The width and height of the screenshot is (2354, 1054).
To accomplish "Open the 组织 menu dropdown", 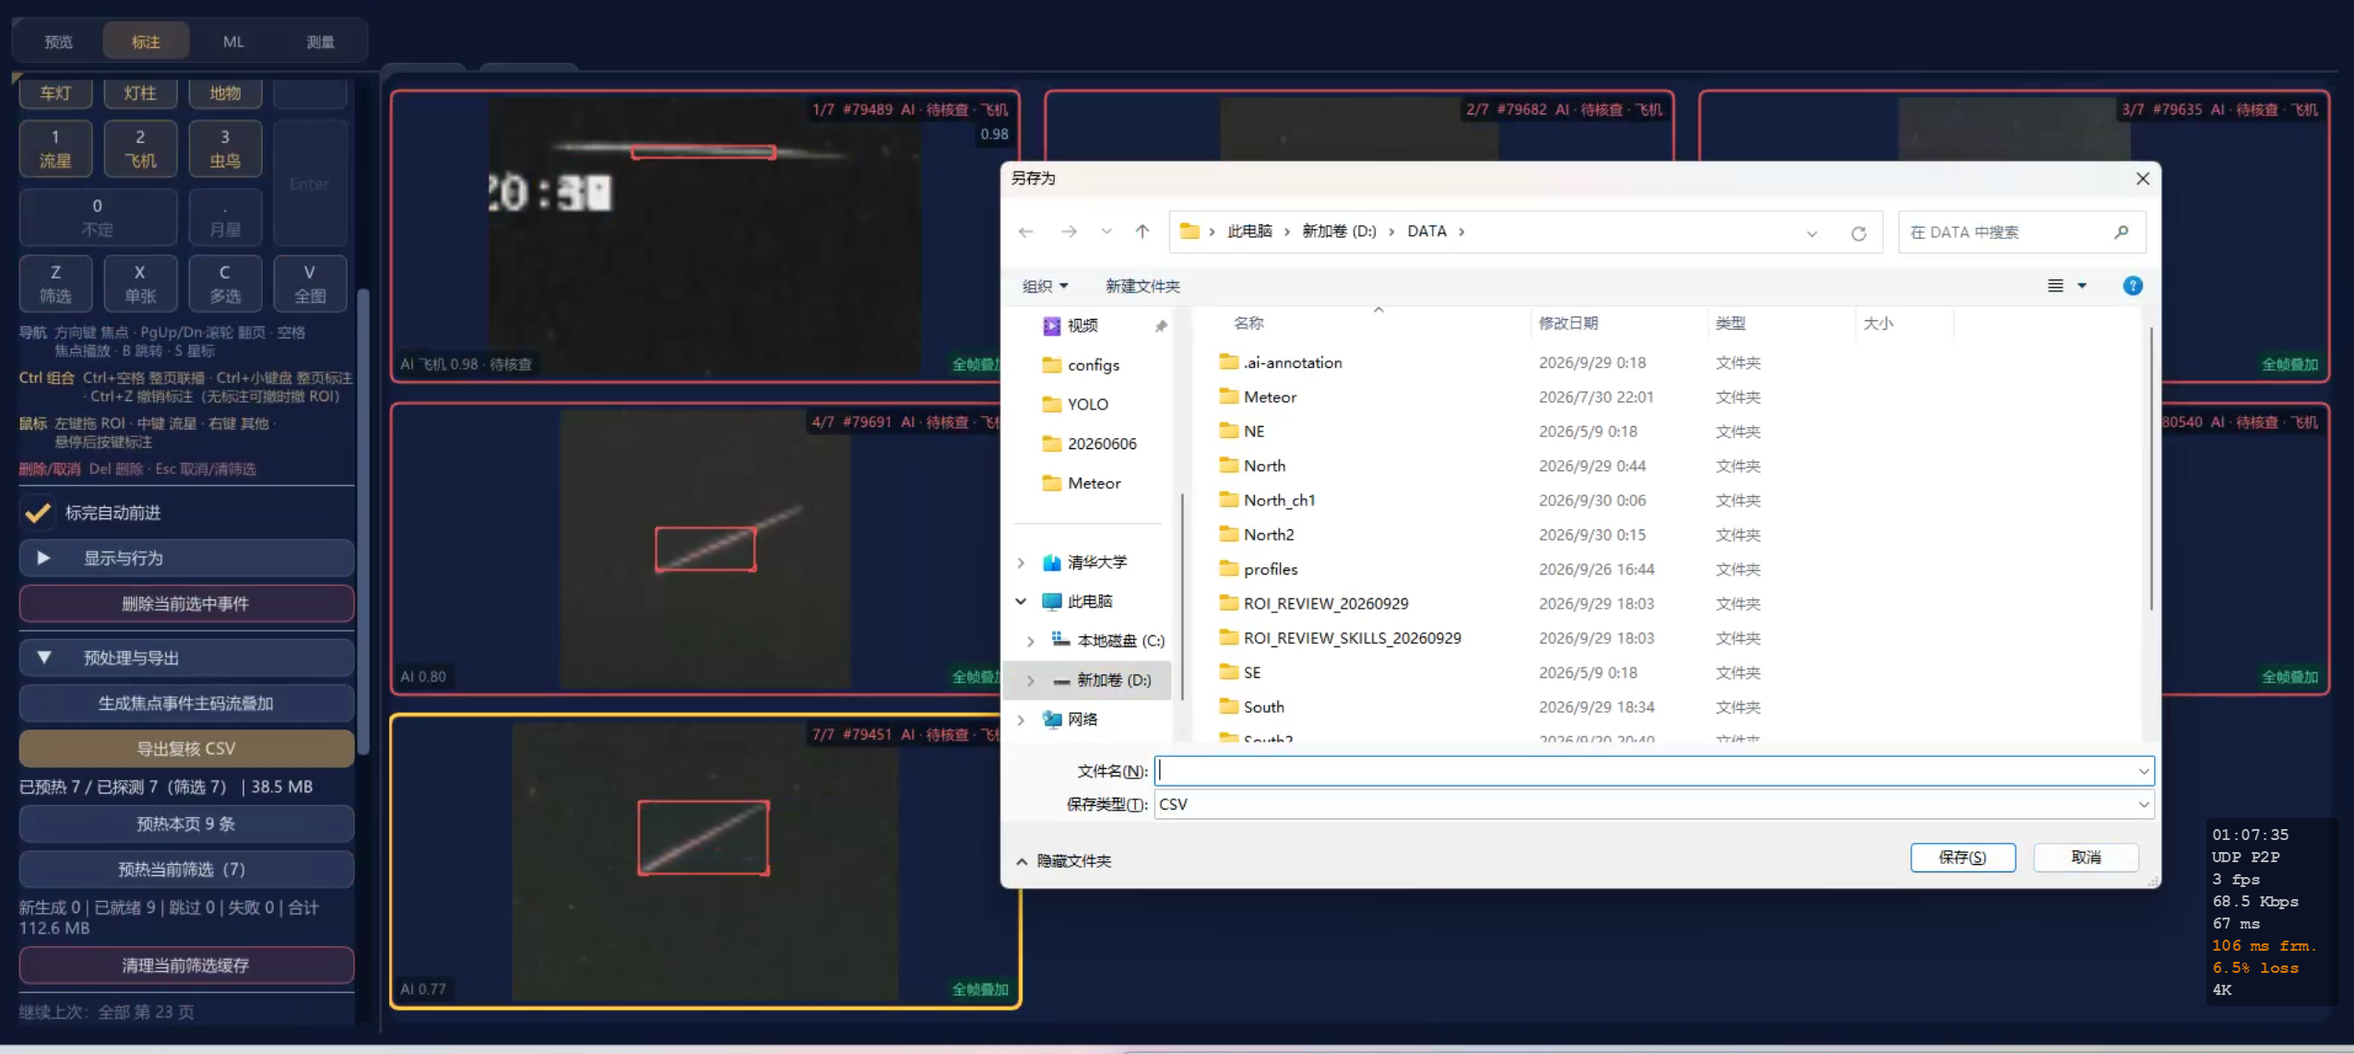I will pos(1045,286).
